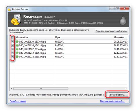Click the F:\2016\ path of IMG_20161102_233444.jpg
The image size is (137, 111).
point(59,49)
